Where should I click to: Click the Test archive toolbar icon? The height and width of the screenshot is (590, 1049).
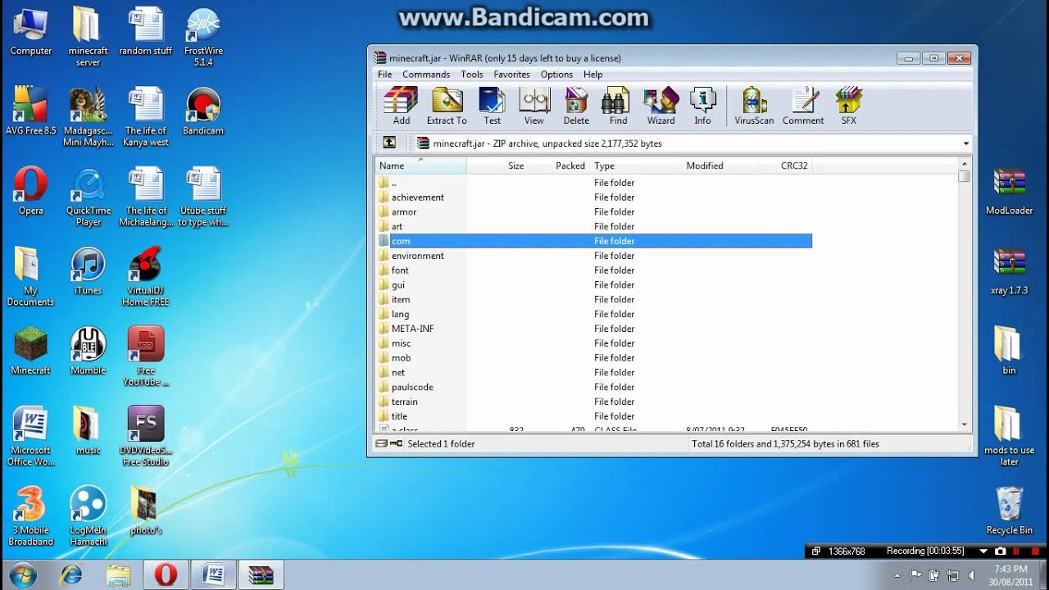[492, 106]
